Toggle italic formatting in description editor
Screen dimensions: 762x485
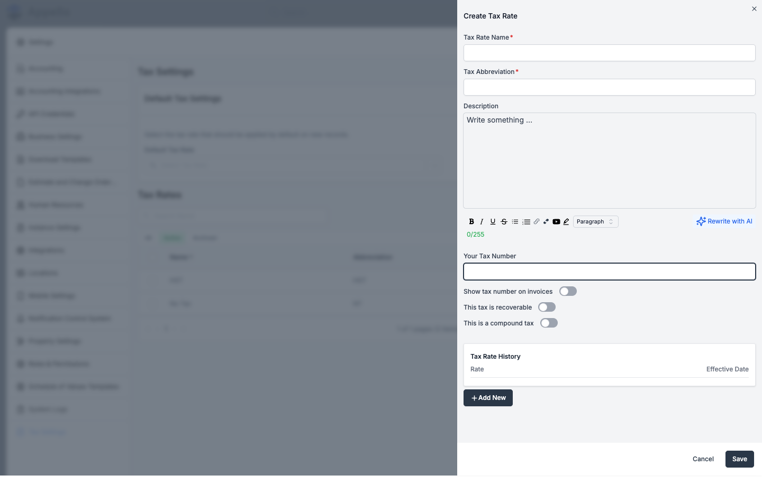coord(482,222)
